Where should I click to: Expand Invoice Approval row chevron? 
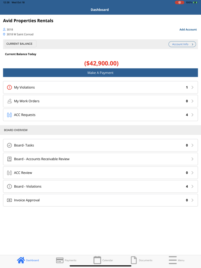pos(193,200)
